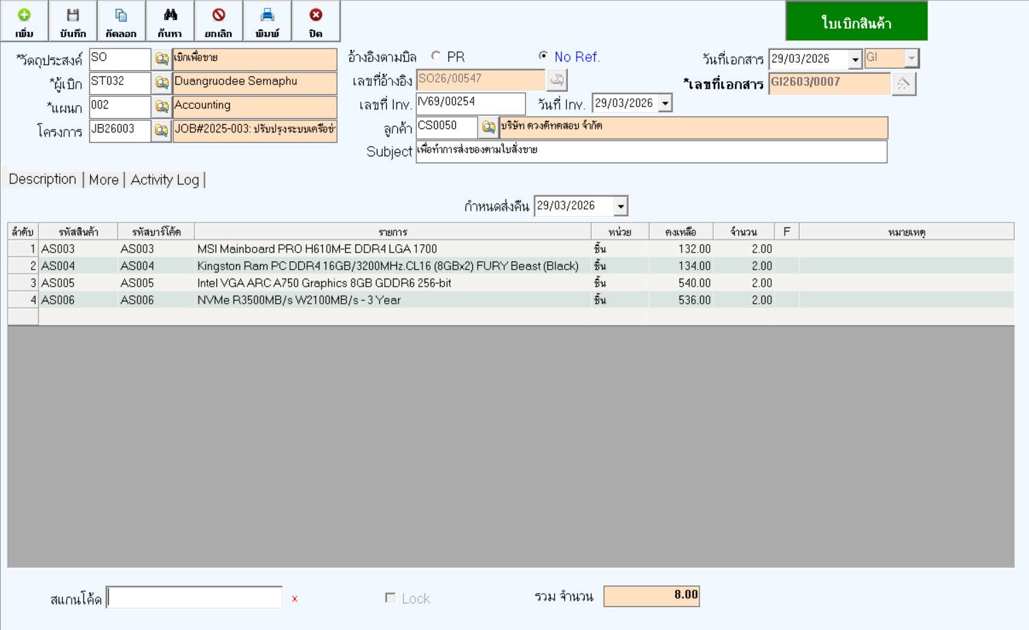Save the document with the floppy disk icon
The image size is (1029, 630).
tap(73, 21)
